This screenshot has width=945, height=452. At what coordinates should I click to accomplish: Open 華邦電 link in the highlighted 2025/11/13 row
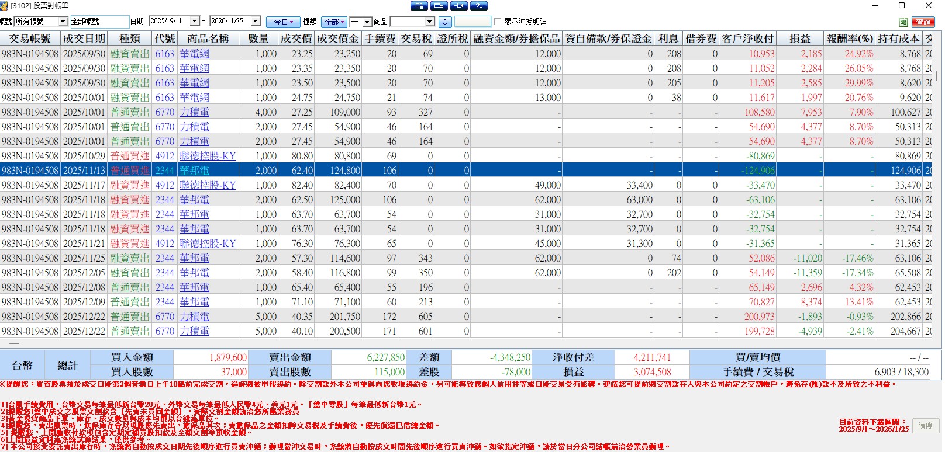coord(194,171)
